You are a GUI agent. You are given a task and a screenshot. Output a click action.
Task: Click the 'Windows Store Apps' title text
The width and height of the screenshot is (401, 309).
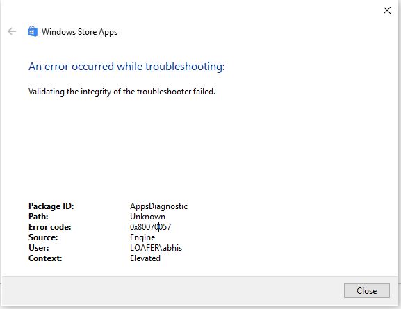click(79, 32)
